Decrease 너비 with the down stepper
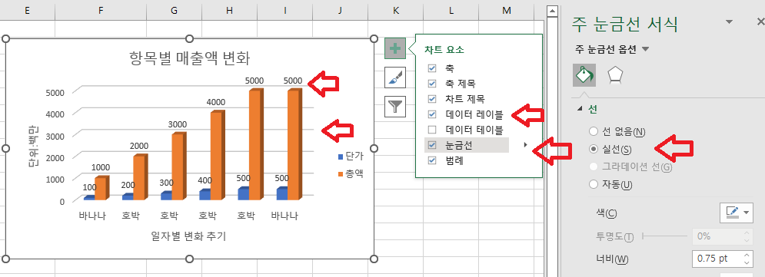 (746, 263)
